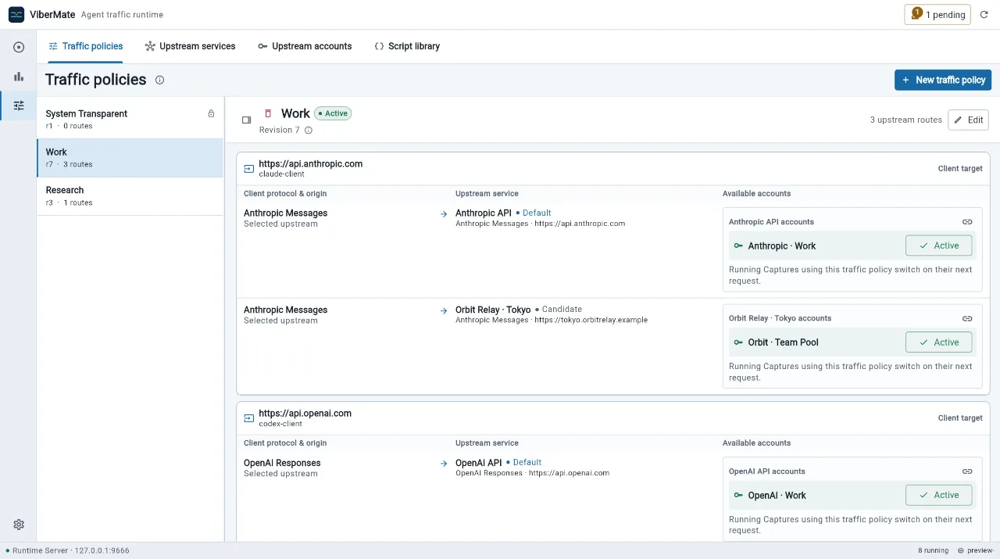
Task: Click the Active status badge beside Work
Action: coord(333,113)
